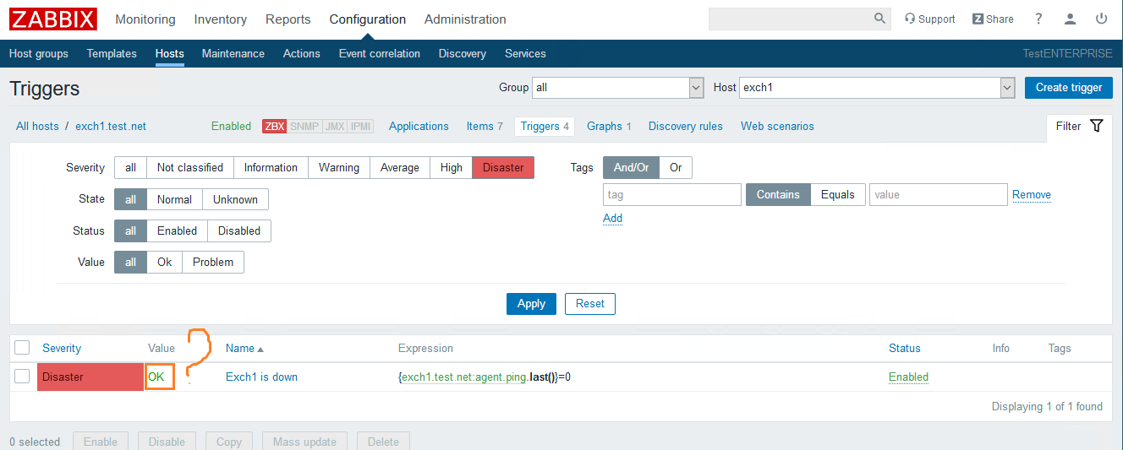Open the user profile icon
This screenshot has height=450, width=1123.
pyautogui.click(x=1071, y=19)
